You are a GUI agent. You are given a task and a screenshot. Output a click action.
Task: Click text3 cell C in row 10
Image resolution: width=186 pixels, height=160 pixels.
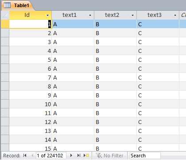coord(158,104)
